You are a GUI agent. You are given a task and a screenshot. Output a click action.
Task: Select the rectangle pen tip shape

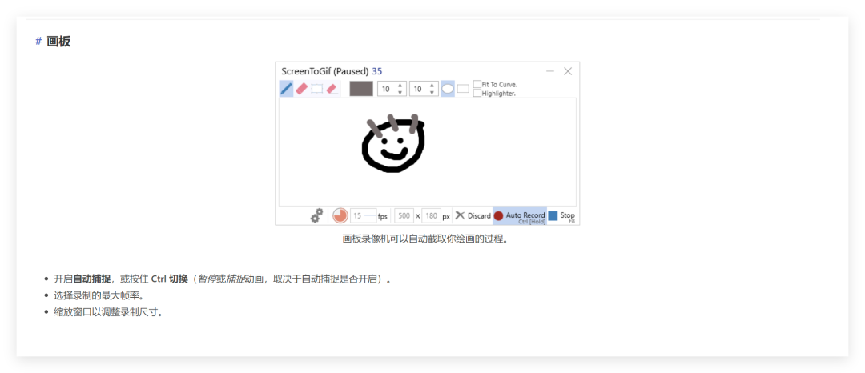tap(463, 89)
